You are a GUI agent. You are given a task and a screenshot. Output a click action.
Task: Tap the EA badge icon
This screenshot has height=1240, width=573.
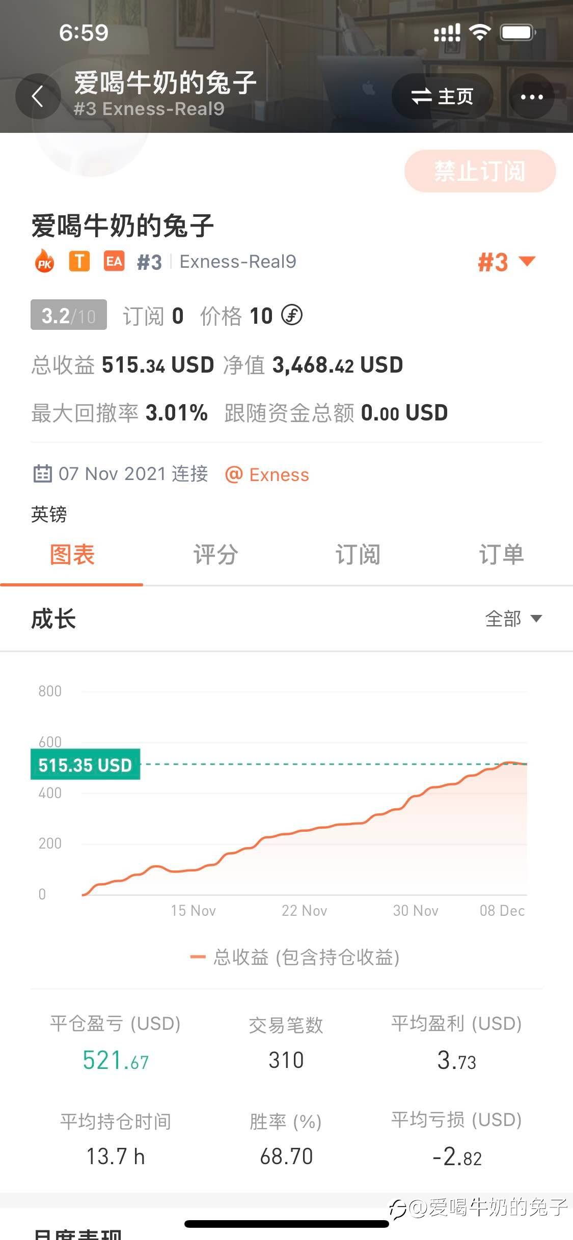(x=114, y=262)
